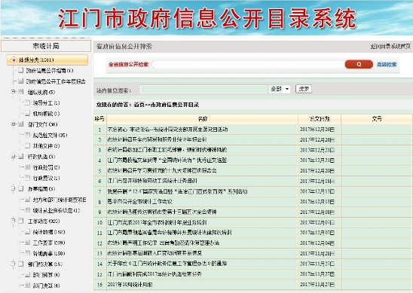The height and width of the screenshot is (293, 413).
Task: Open the 全部 search scope dropdown
Action: [279, 89]
